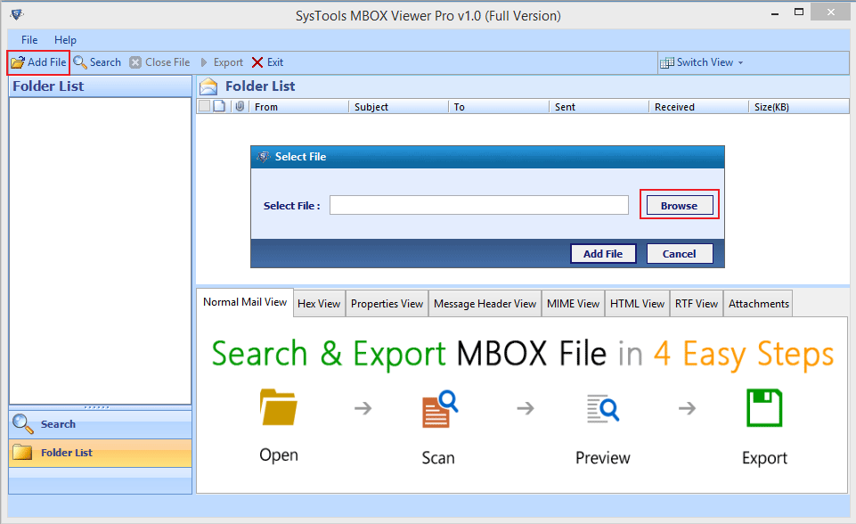
Task: Sort mail list by Sent column
Action: (599, 107)
